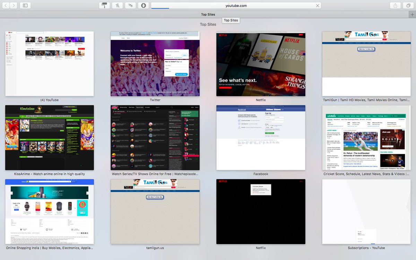The height and width of the screenshot is (260, 416).
Task: Open Online Shopping India site thumbnail
Action: pyautogui.click(x=50, y=211)
